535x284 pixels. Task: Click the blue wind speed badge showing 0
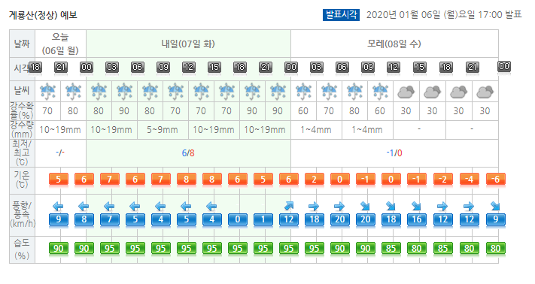tap(238, 219)
